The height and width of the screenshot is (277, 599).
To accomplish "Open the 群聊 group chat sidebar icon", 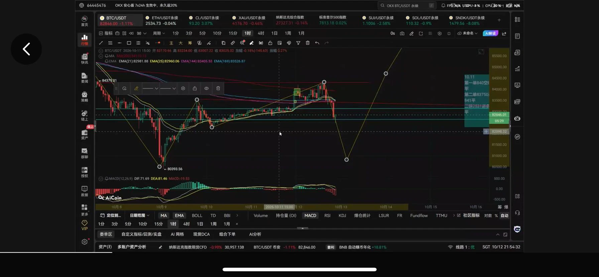I will coord(85,153).
